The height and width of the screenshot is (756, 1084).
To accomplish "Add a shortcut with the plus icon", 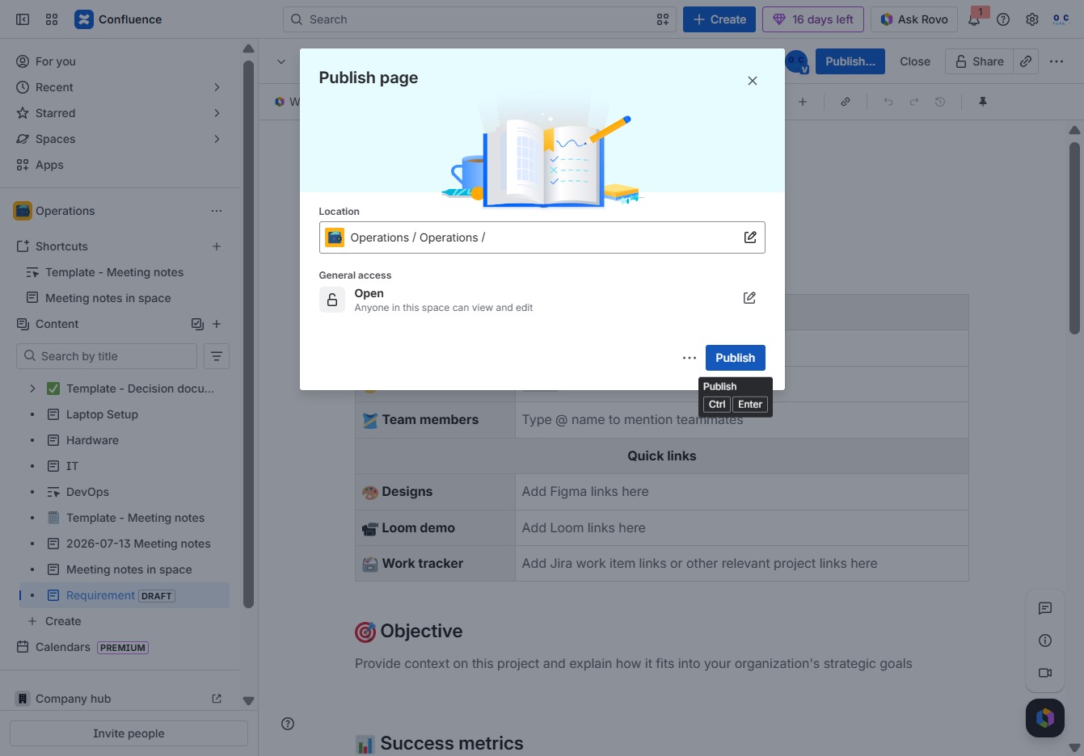I will [x=217, y=246].
